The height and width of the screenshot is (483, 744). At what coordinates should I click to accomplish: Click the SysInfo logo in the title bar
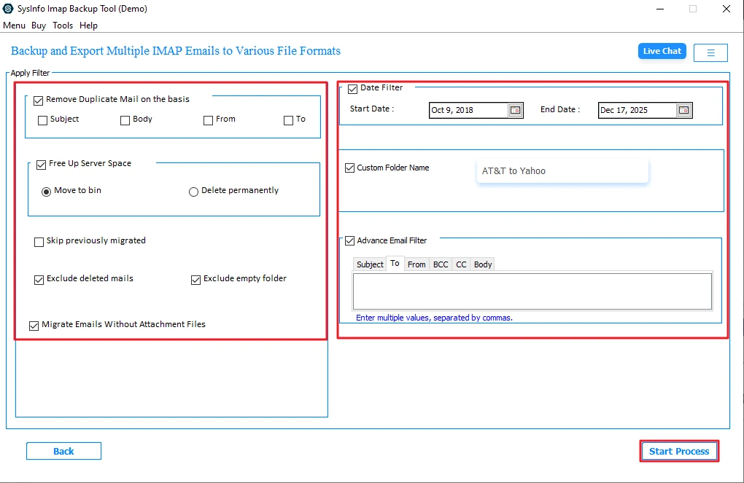pos(9,8)
